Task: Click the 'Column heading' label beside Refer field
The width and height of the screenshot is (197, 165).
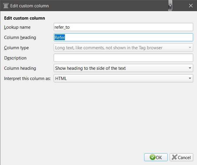Action: tap(20, 38)
